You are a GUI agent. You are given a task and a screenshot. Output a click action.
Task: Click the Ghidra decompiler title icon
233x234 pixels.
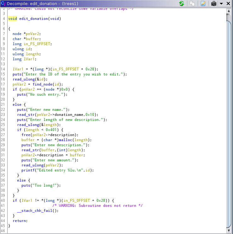pyautogui.click(x=3, y=3)
